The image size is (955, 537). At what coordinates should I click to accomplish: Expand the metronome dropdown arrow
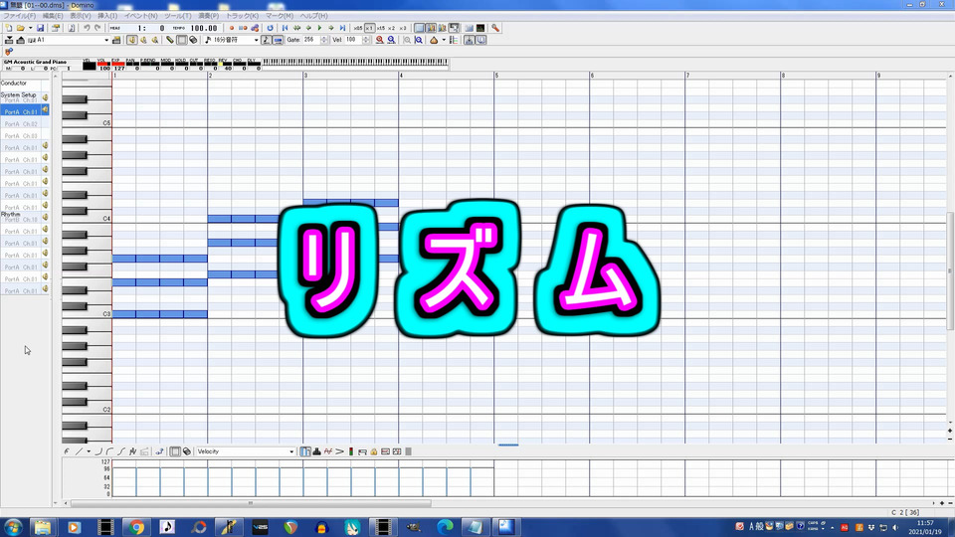444,40
